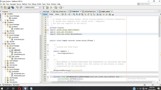The height and width of the screenshot is (90, 161).
Task: Switch to Login_System.java tab
Action: pyautogui.click(x=61, y=11)
